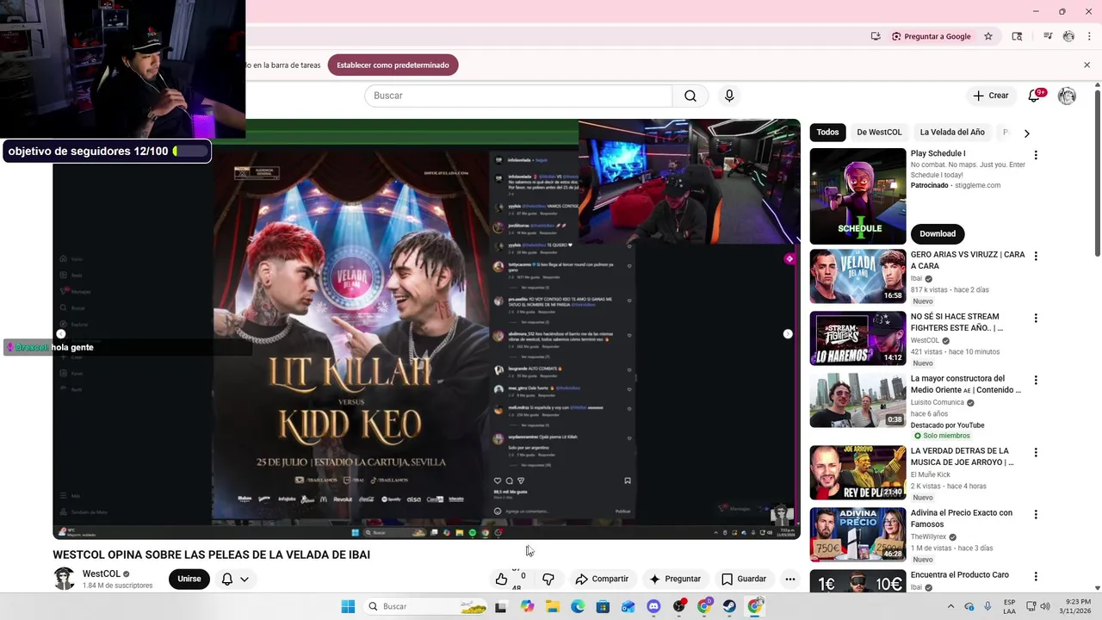Expand notification bell dropdown next to Unirse
The width and height of the screenshot is (1102, 620).
pos(235,579)
